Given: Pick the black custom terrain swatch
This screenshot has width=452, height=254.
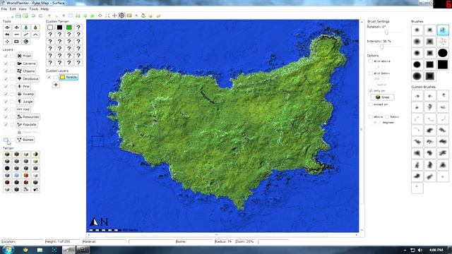Looking at the screenshot, I should click(x=59, y=28).
